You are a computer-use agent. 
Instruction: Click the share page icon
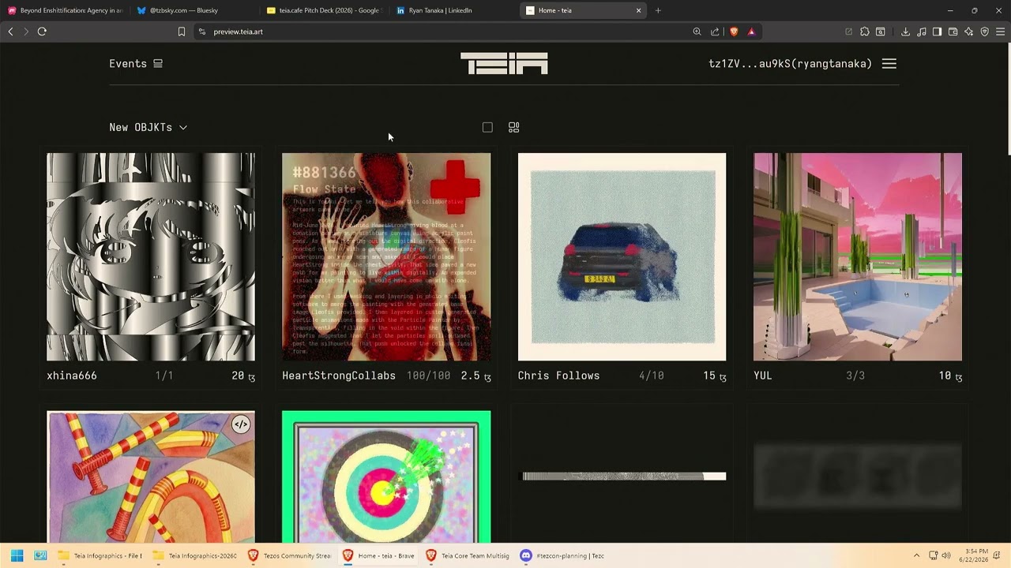tap(715, 32)
